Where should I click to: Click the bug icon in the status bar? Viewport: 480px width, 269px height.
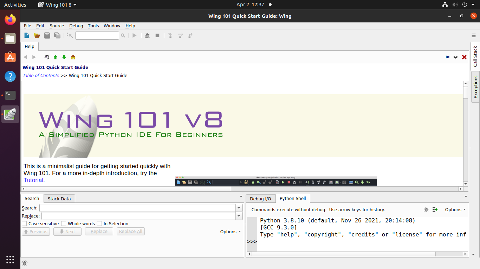25,263
